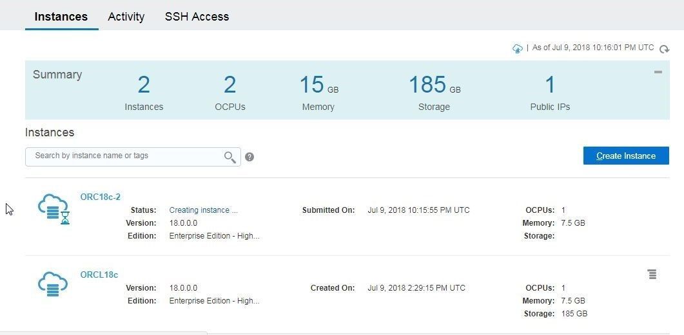684x335 pixels.
Task: Click the 15 GB Memory summary value
Action: tap(318, 84)
